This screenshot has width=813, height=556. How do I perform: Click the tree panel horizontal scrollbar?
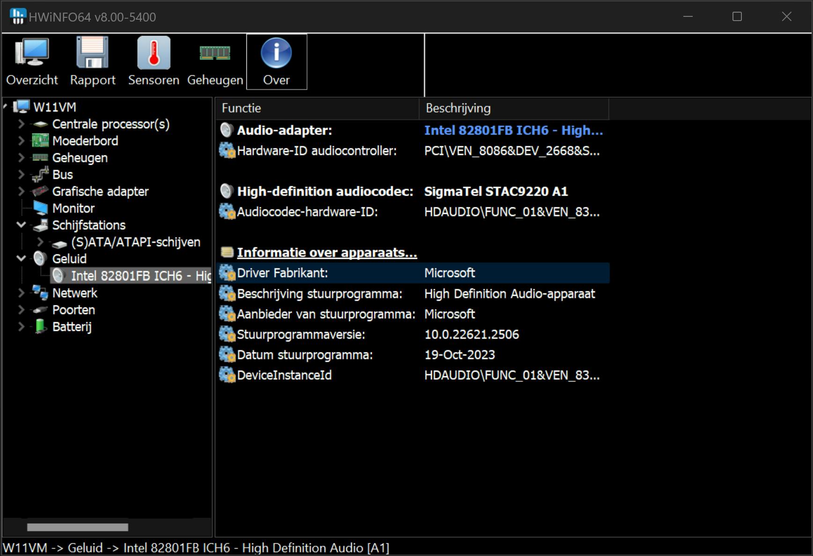click(78, 527)
